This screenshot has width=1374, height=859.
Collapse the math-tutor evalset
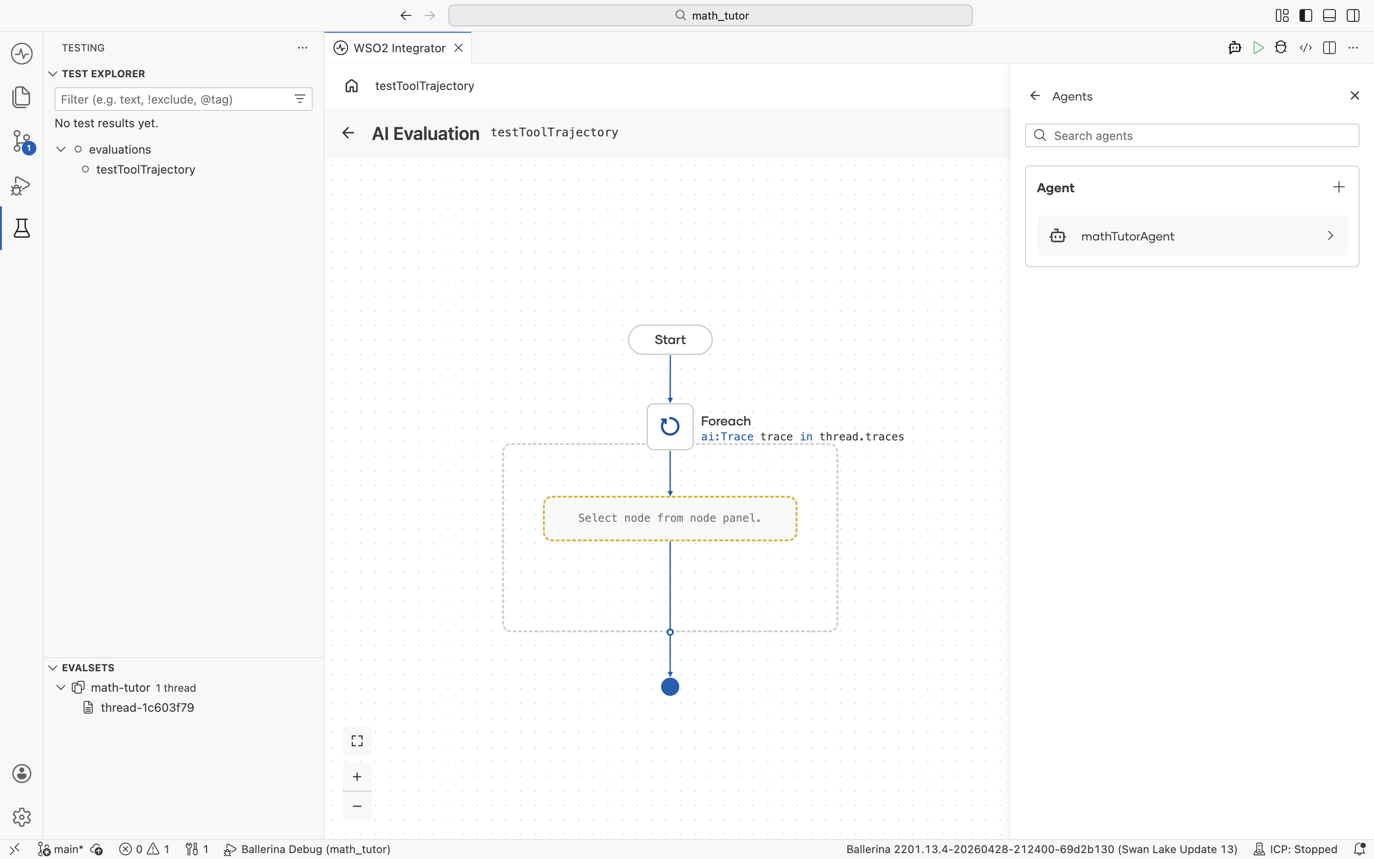[61, 687]
